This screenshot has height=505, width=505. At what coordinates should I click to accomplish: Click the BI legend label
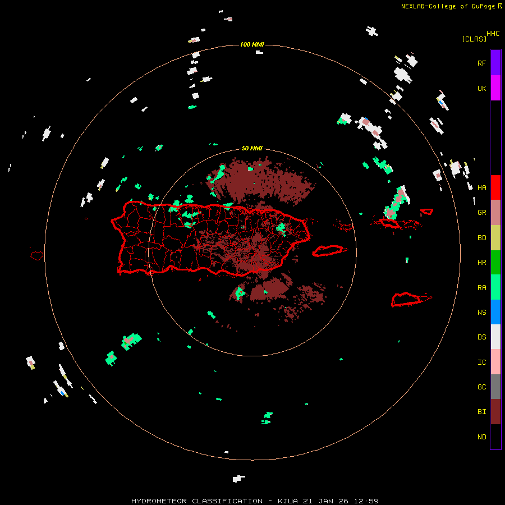coord(481,412)
